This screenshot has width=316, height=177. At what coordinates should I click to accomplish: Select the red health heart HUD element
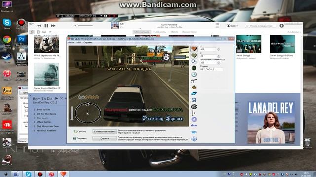[x=194, y=49]
